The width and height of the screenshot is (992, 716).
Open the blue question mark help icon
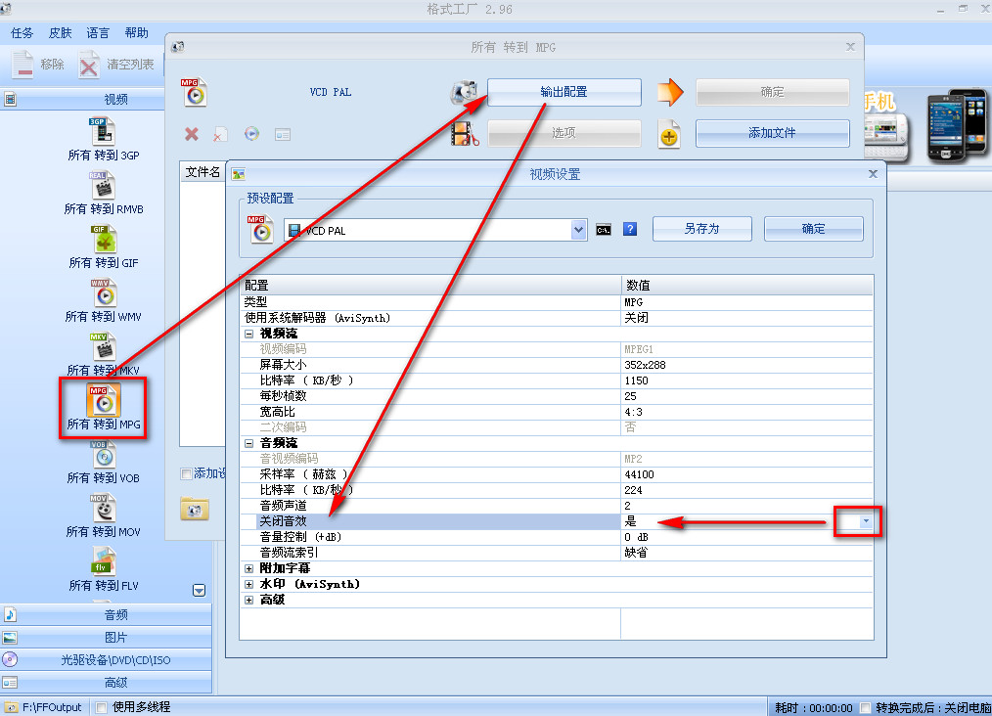pos(629,229)
